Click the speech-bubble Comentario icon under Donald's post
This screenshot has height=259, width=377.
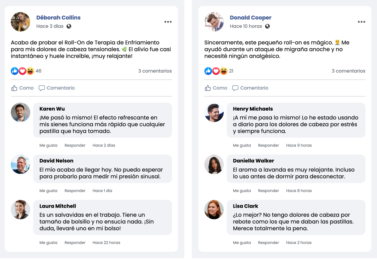[x=235, y=88]
